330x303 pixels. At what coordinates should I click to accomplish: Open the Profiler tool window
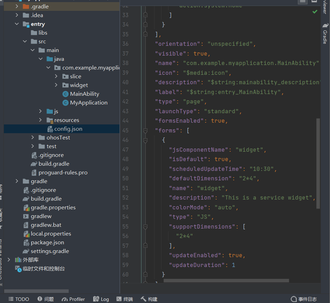73,299
